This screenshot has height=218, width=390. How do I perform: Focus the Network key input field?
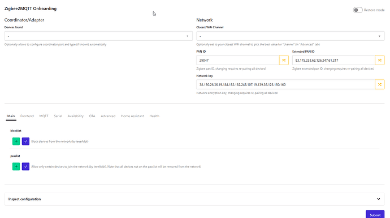[285, 84]
